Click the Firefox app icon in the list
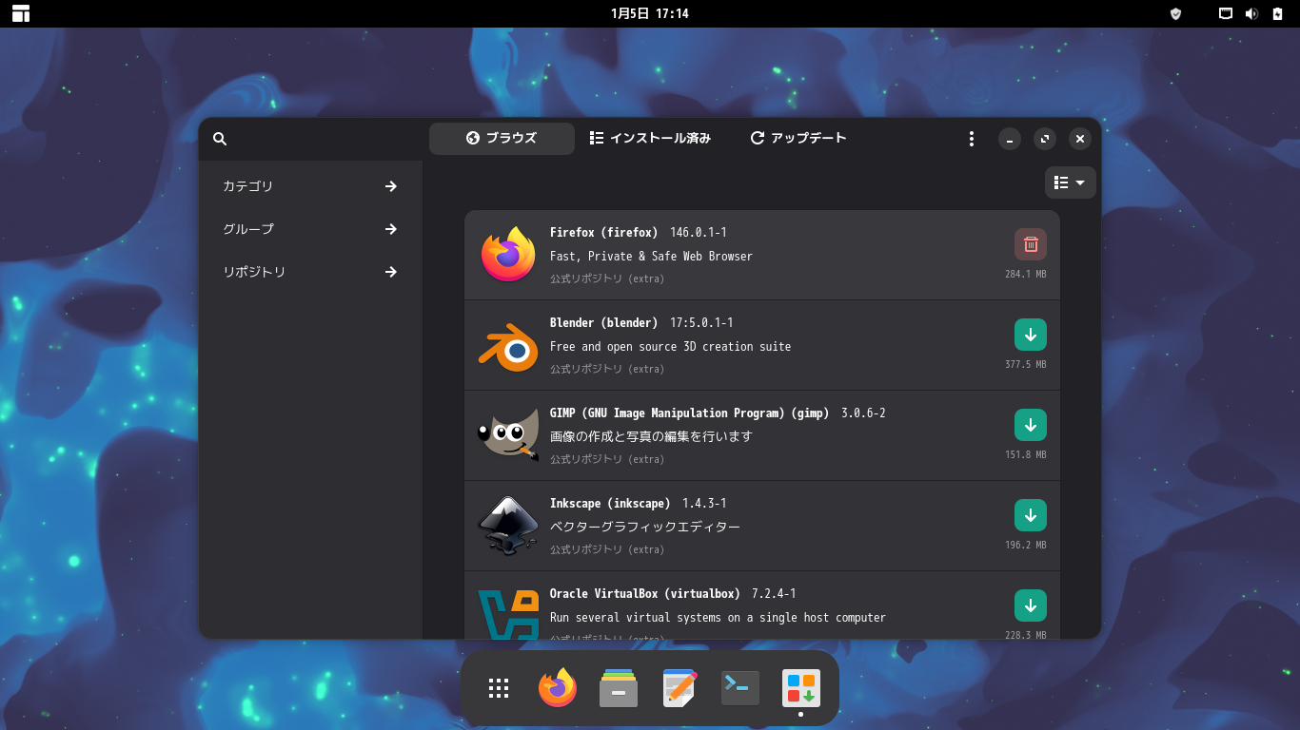 tap(508, 255)
